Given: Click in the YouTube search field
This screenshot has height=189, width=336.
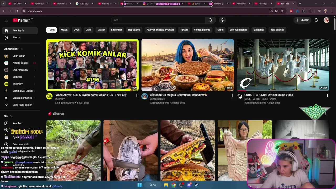Looking at the screenshot, I should coord(158,20).
